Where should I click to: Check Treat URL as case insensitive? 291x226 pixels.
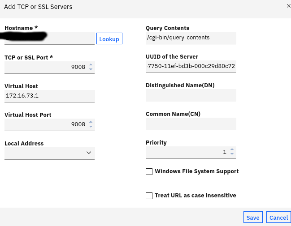click(149, 196)
